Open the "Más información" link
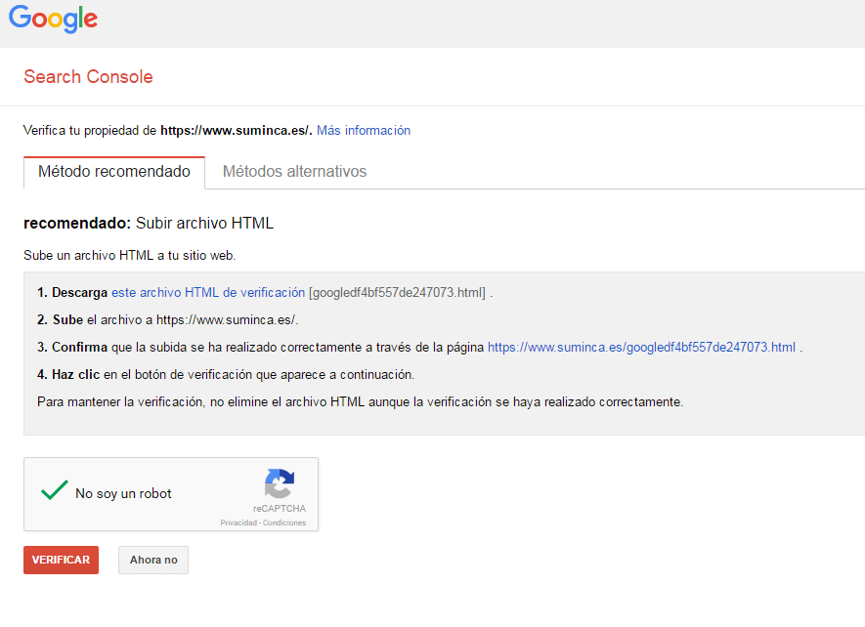The width and height of the screenshot is (865, 627). click(364, 130)
